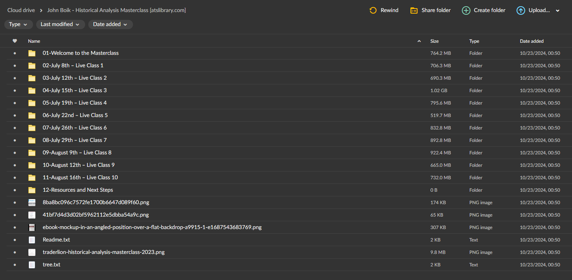Click the heart favorites column header icon
Screen dimensions: 572x280
(x=15, y=41)
